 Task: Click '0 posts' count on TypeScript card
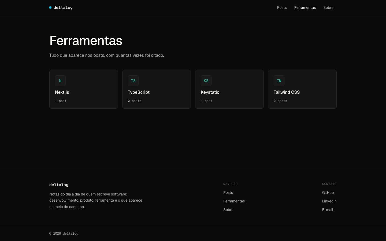tap(135, 101)
